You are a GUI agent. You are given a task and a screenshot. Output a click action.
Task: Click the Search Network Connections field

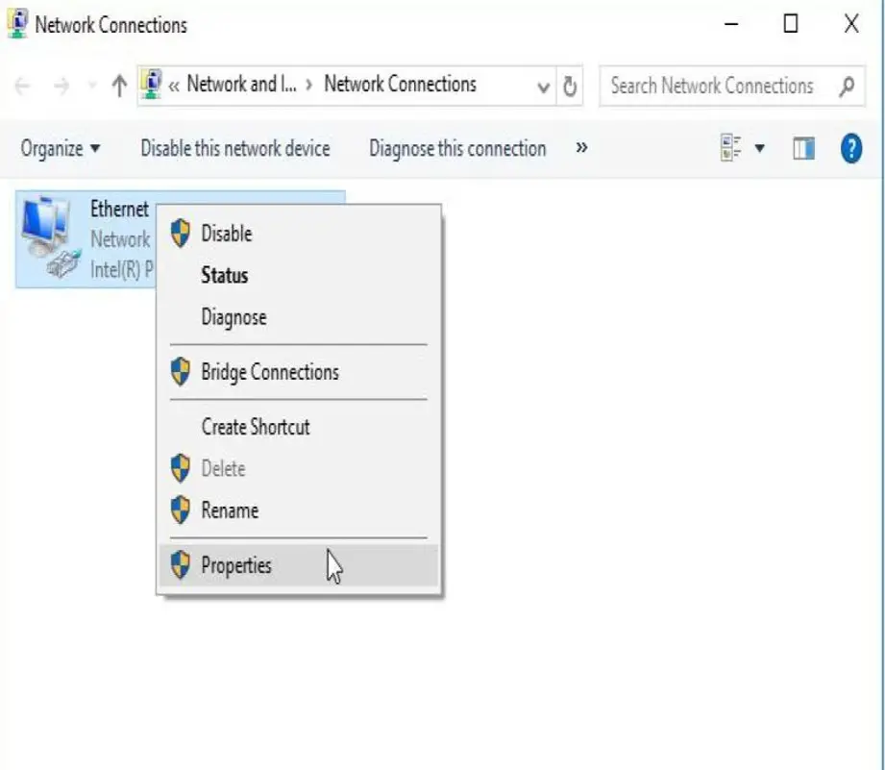click(x=711, y=87)
